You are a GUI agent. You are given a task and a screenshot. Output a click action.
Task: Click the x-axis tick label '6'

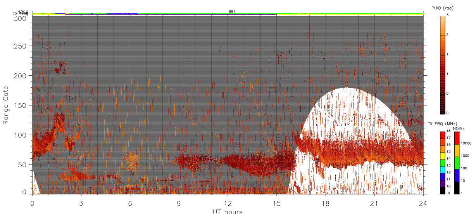[130, 203]
